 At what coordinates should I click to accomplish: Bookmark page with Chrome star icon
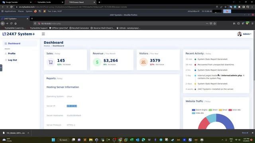pos(226,7)
